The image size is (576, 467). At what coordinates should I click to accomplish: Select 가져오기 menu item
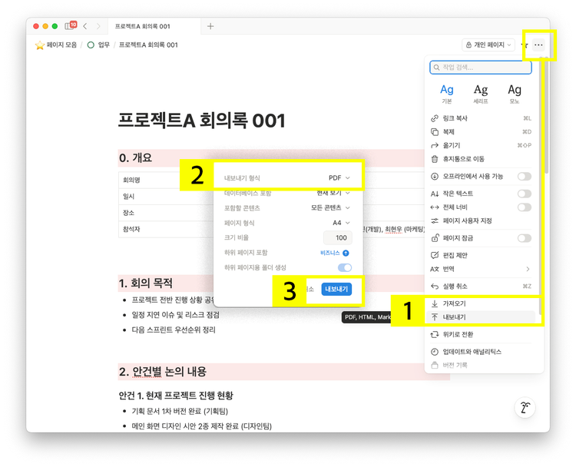point(481,303)
